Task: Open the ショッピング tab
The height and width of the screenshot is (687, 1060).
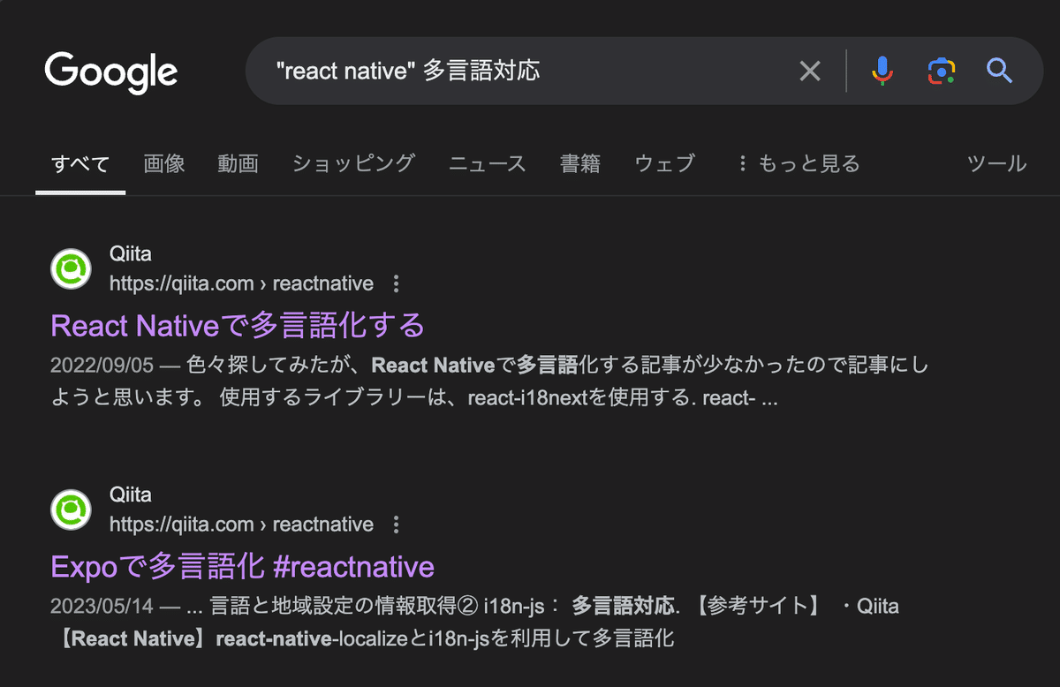Action: coord(353,163)
